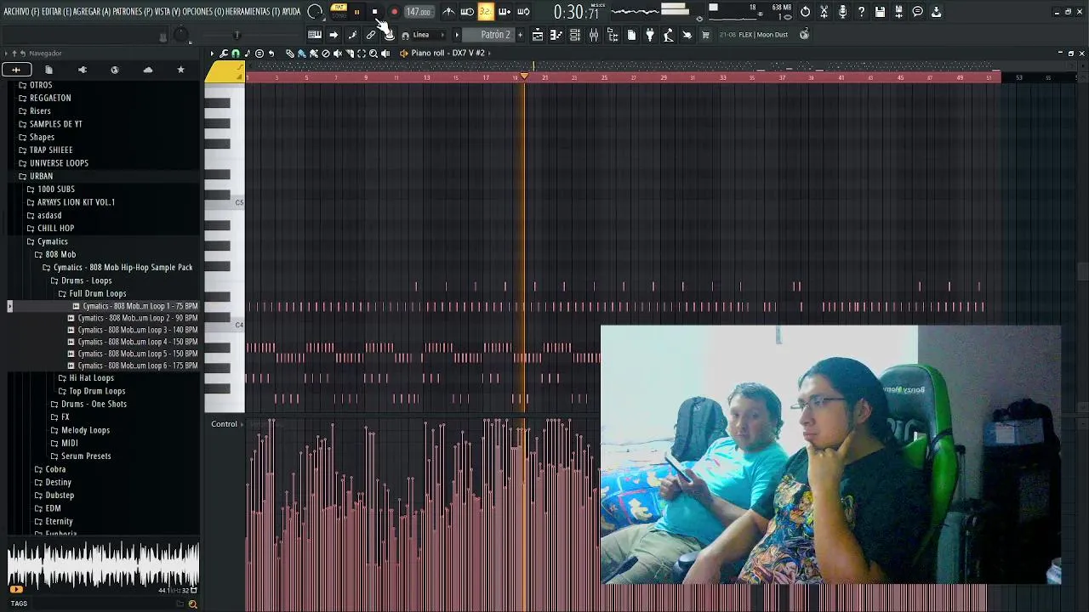This screenshot has width=1089, height=612.
Task: Click the undo history icon in top toolbar
Action: pyautogui.click(x=805, y=12)
